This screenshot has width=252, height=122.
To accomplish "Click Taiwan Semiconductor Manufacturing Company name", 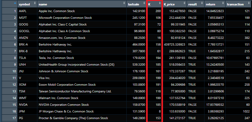I will [x=75, y=91].
